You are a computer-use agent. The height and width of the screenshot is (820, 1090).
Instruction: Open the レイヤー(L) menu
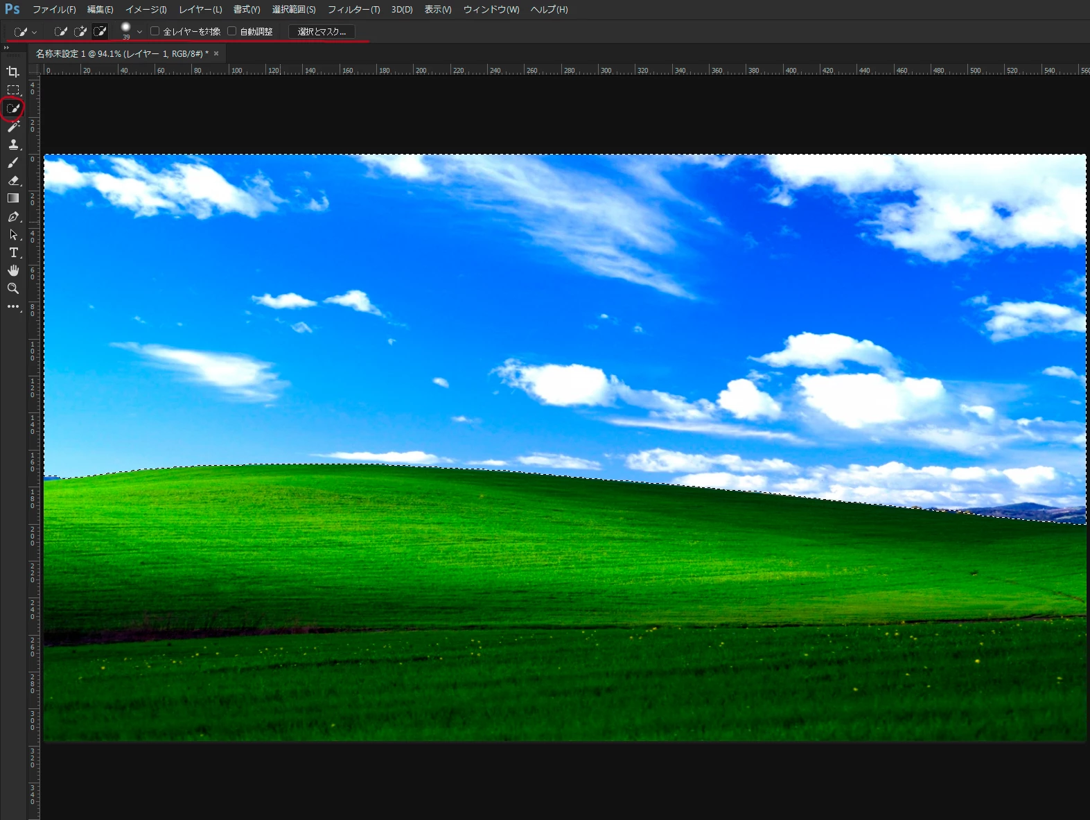pyautogui.click(x=200, y=10)
